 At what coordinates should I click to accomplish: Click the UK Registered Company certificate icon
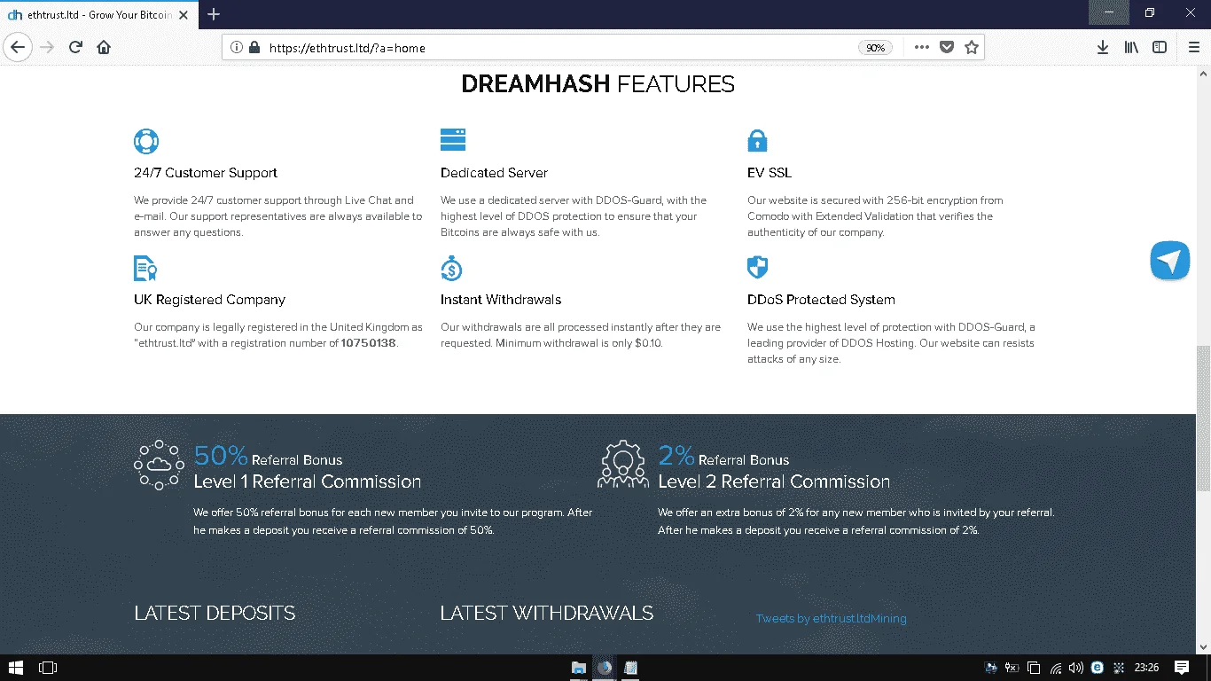tap(145, 268)
